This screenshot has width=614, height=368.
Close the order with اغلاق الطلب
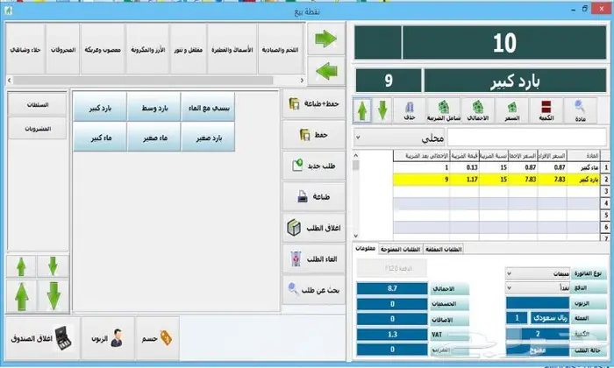(x=314, y=228)
